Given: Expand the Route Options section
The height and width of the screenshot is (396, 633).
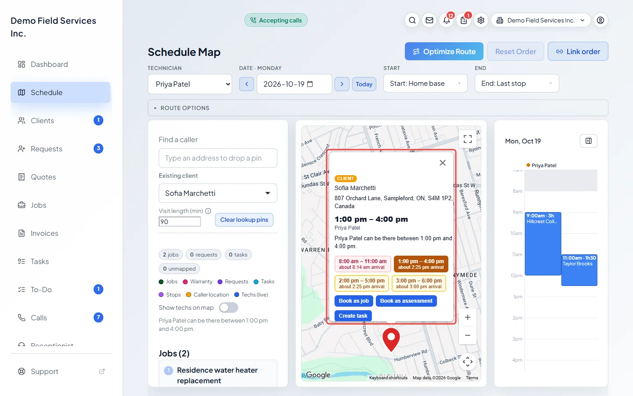Looking at the screenshot, I should pos(378,108).
